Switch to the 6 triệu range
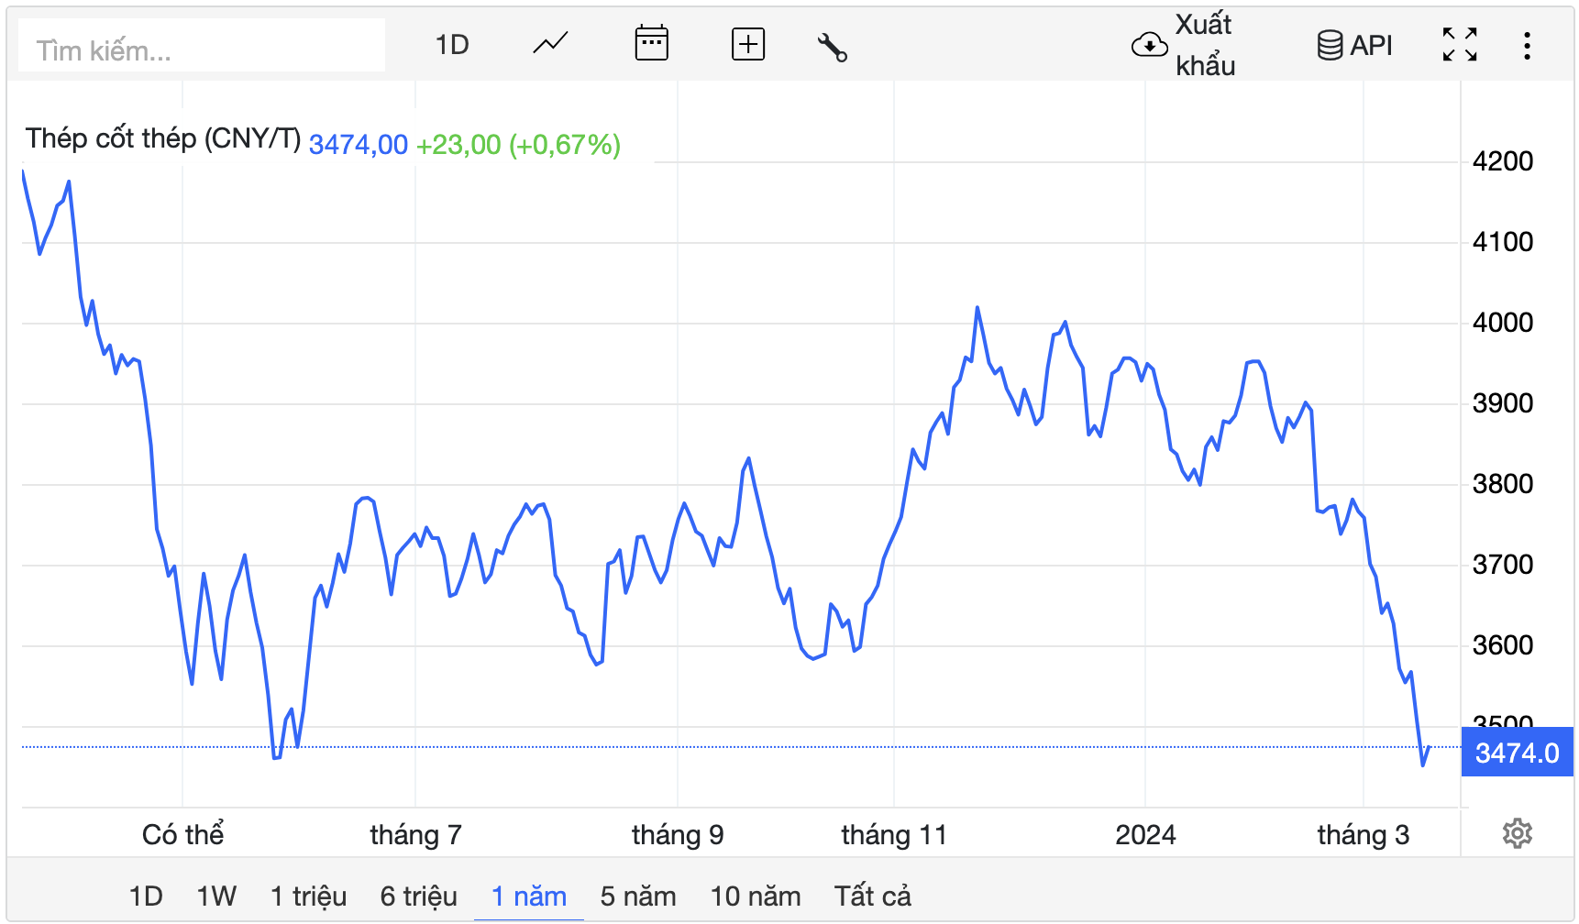The width and height of the screenshot is (1579, 924). point(418,896)
